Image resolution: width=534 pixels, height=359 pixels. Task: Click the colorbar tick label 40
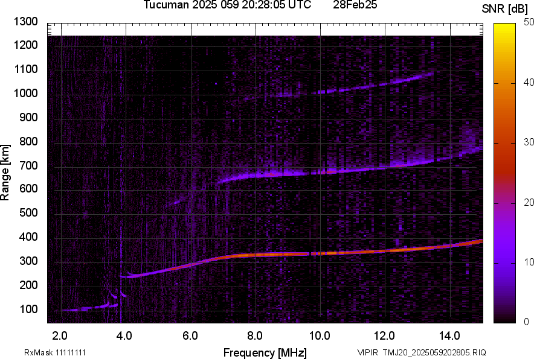[529, 82]
